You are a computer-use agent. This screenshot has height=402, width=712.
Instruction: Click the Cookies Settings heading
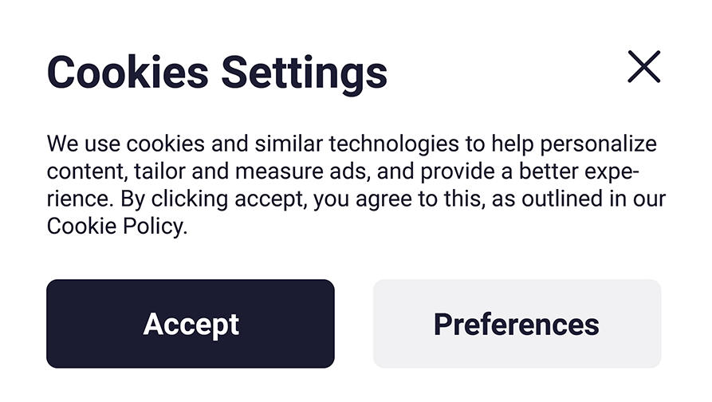coord(218,72)
